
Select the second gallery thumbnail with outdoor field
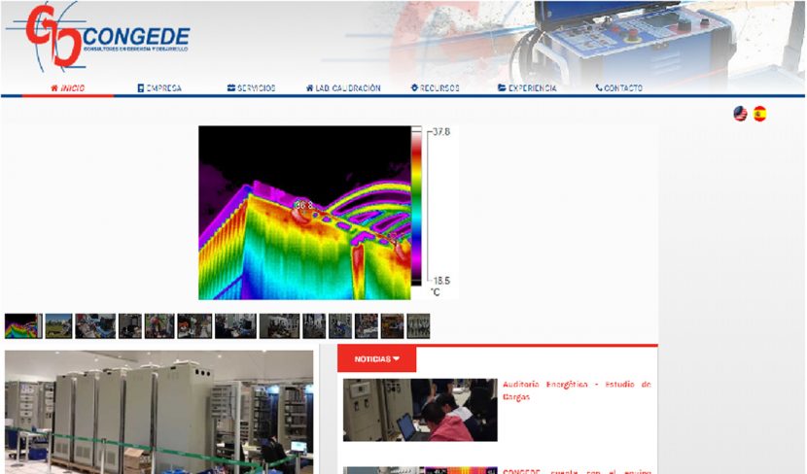pyautogui.click(x=58, y=325)
